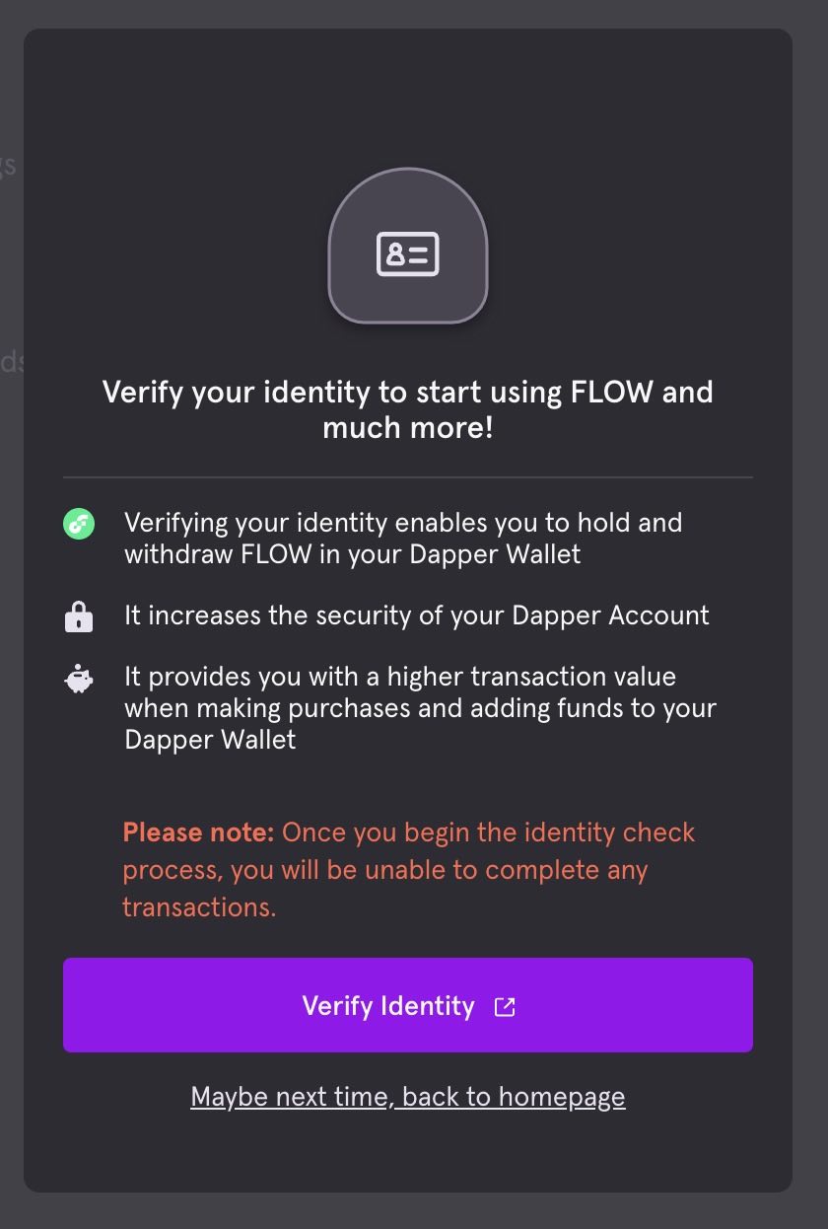The height and width of the screenshot is (1229, 828).
Task: Click the 'Verify your identity to start' headline
Action: 407,393
